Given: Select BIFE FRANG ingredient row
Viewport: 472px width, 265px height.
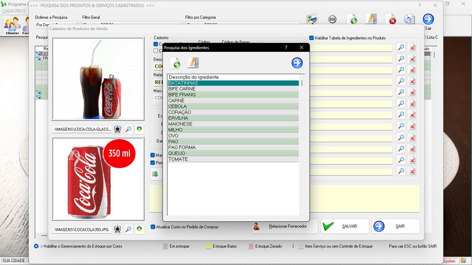Looking at the screenshot, I should 233,95.
